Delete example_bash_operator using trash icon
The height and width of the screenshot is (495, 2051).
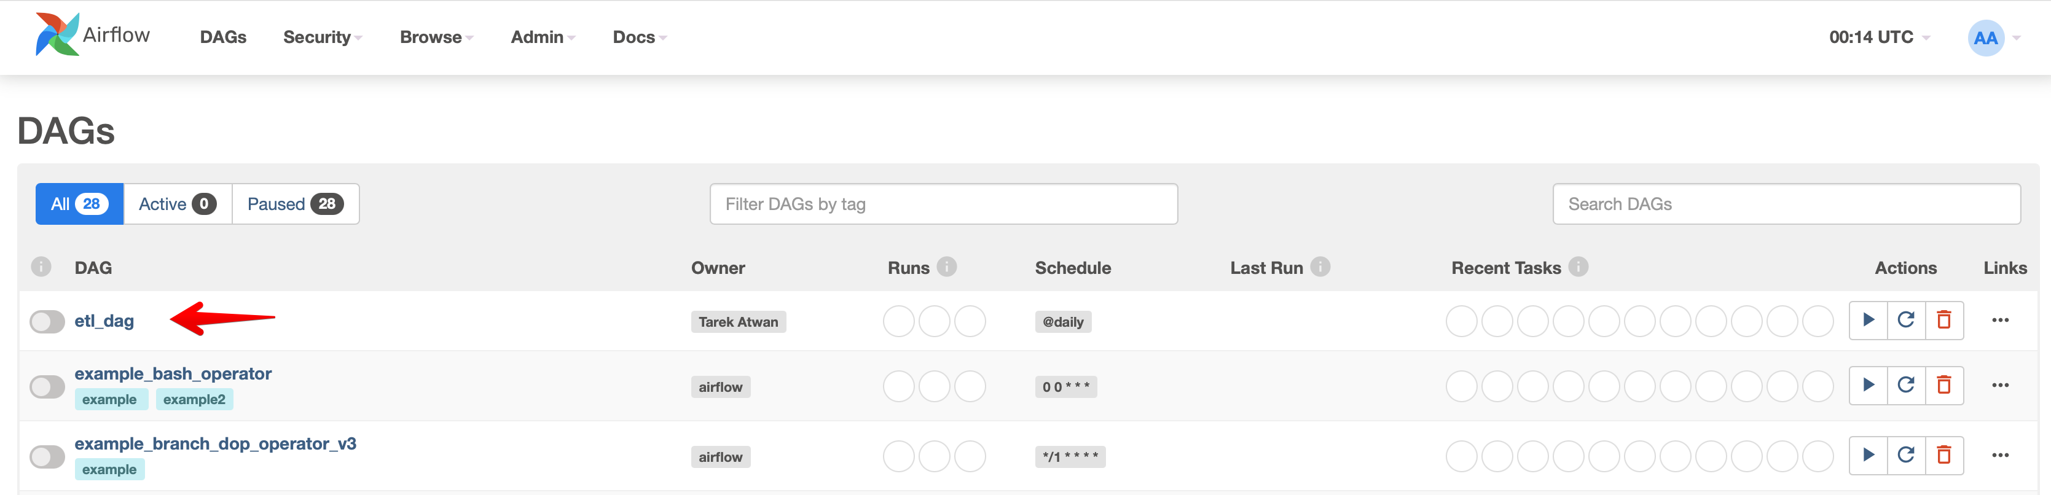[1943, 385]
